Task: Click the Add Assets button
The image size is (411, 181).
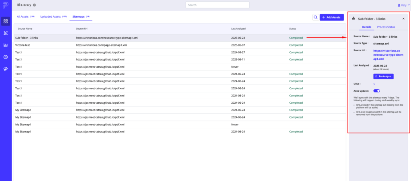Action: (x=332, y=17)
